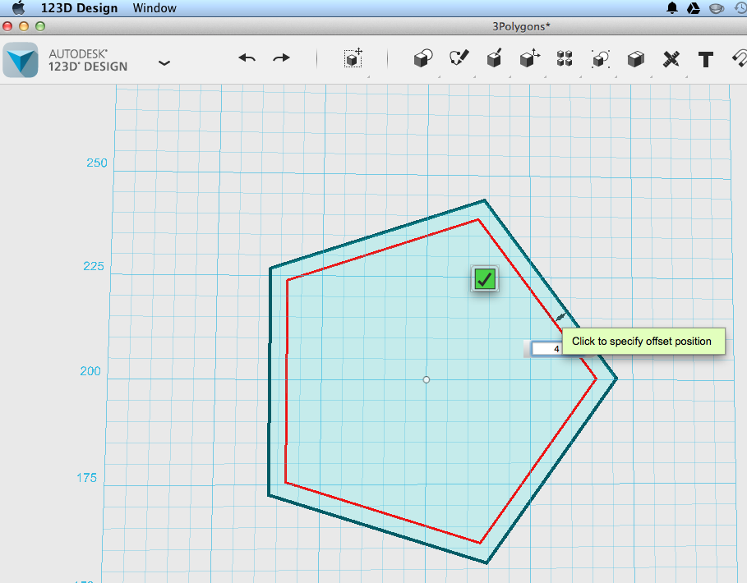The image size is (747, 583).
Task: Click the Redo arrow in toolbar
Action: pos(281,58)
